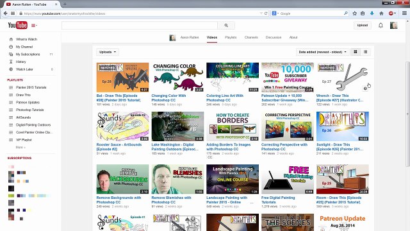410x231 pixels.
Task: Open the notifications bell
Action: (x=381, y=26)
